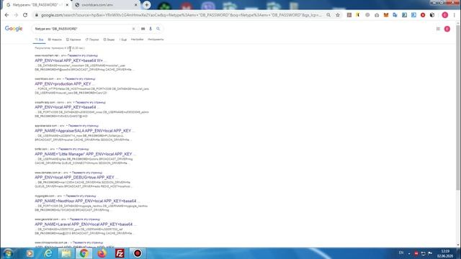This screenshot has height=259, width=461.
Task: Click into the Google search field
Action: pyautogui.click(x=82, y=29)
